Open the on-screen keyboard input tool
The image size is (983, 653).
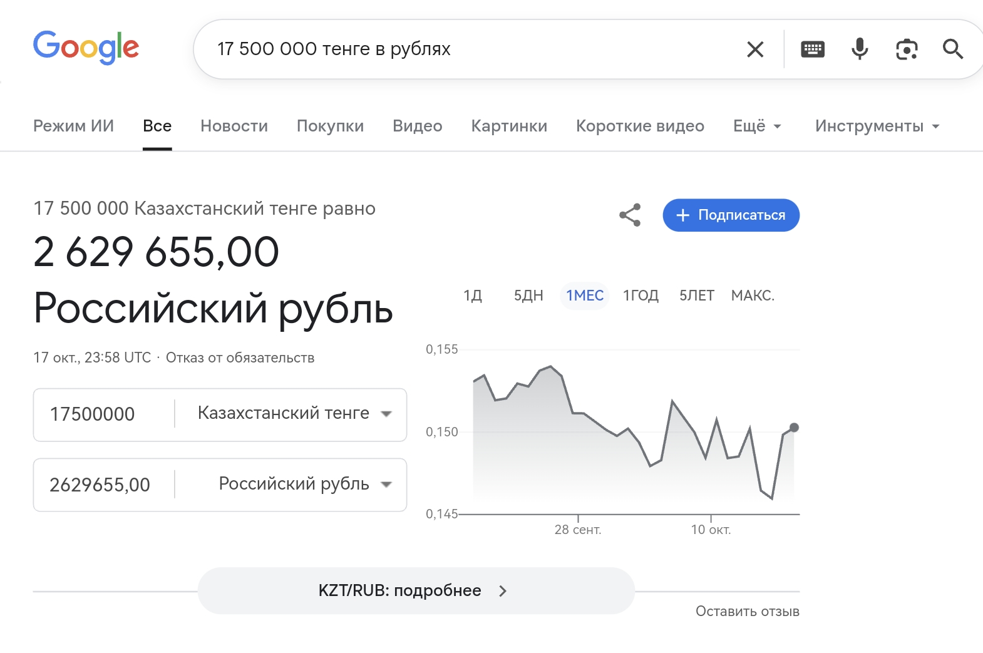[x=813, y=49]
